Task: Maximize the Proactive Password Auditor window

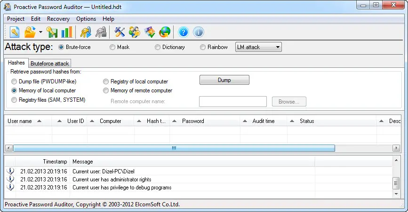Action: [x=376, y=5]
